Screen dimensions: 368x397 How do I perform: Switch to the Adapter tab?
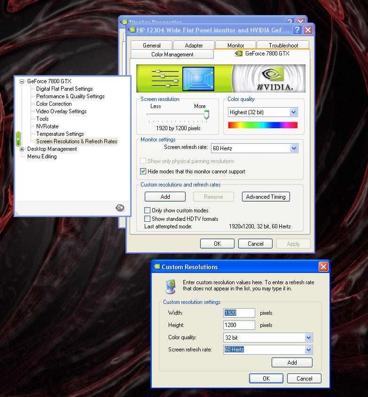pos(194,45)
